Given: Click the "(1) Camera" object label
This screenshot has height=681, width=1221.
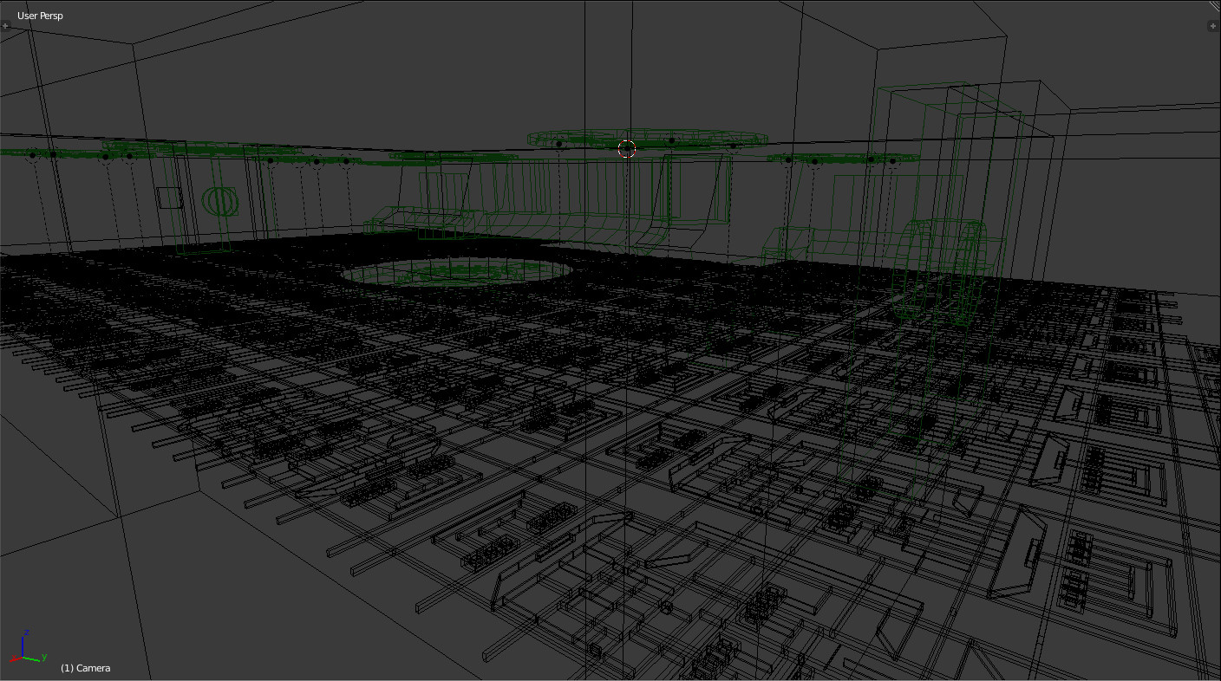Looking at the screenshot, I should coord(85,668).
